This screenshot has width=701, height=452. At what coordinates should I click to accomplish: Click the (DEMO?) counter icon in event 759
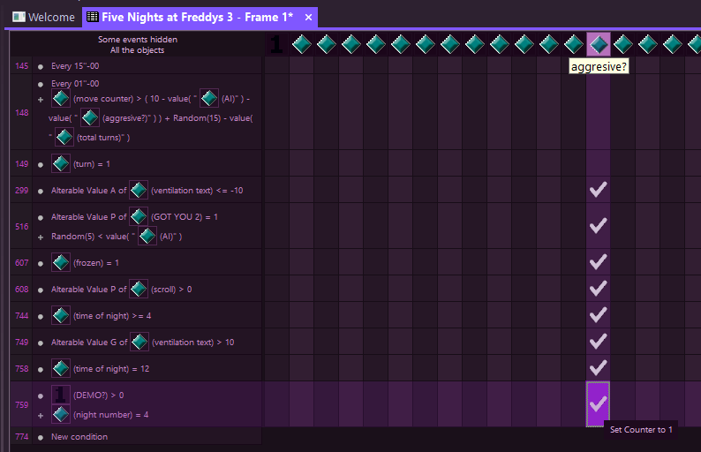point(60,395)
